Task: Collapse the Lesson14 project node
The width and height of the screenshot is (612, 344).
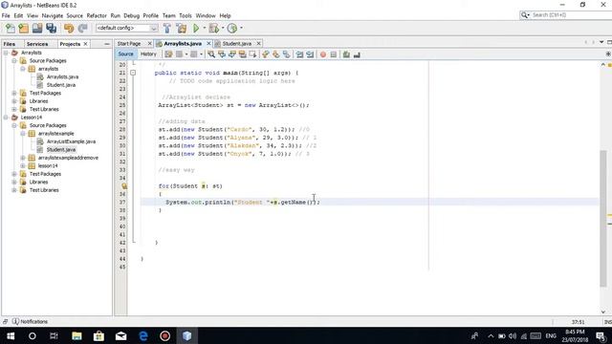Action: click(6, 118)
